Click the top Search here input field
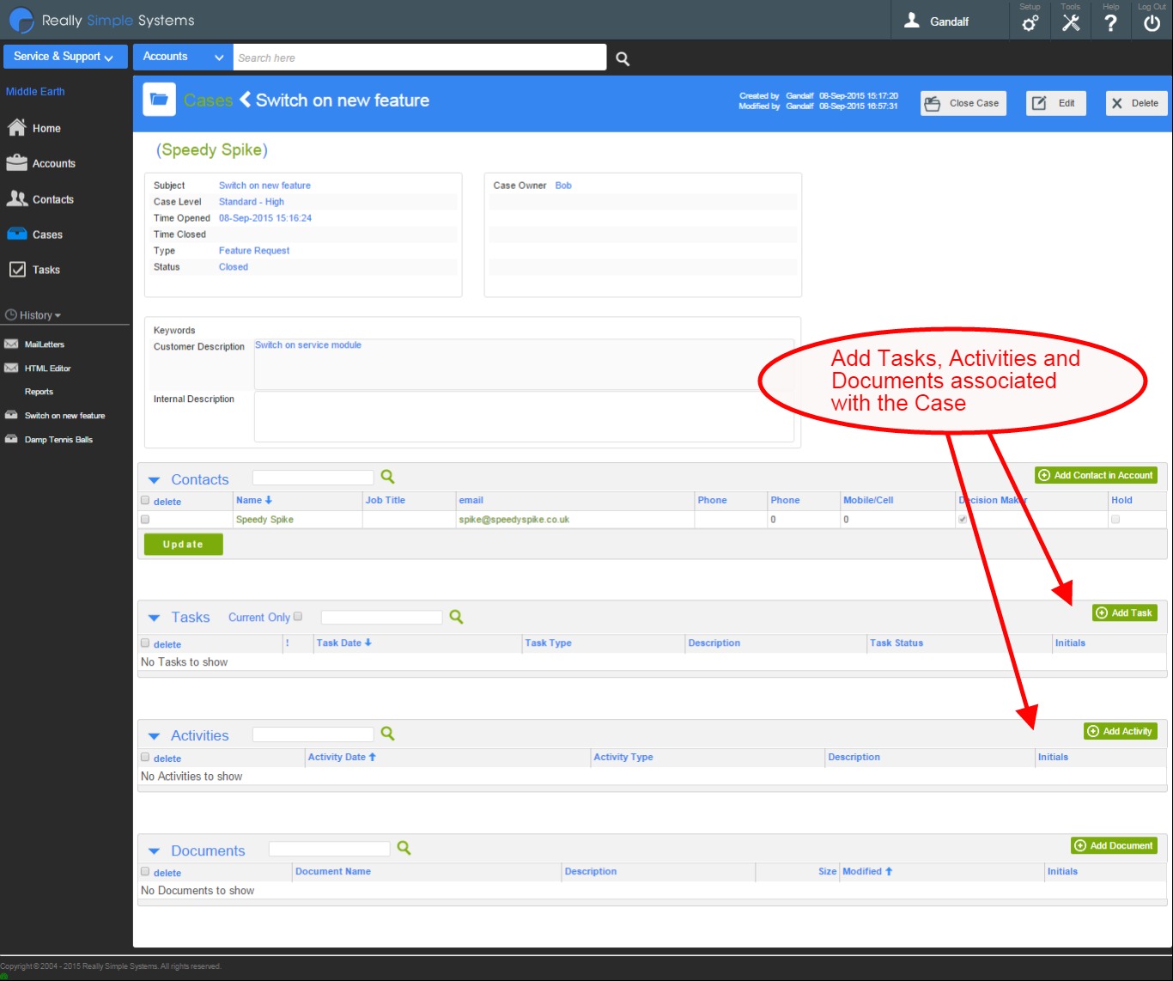Viewport: 1173px width, 981px height. pyautogui.click(x=419, y=58)
